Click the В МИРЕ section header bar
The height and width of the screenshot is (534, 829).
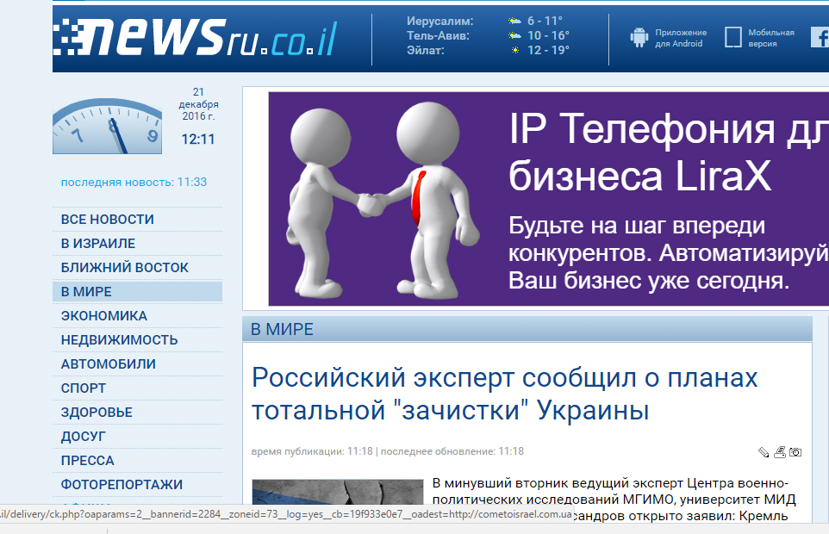[527, 329]
